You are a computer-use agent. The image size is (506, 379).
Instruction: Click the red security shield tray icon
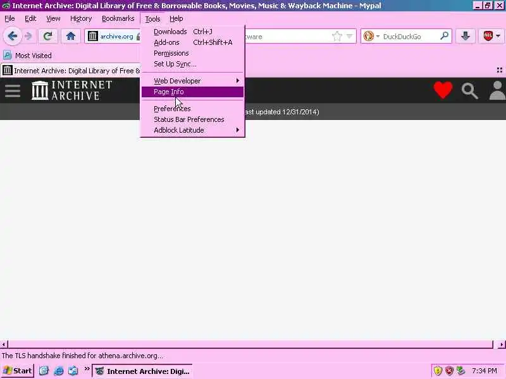449,371
